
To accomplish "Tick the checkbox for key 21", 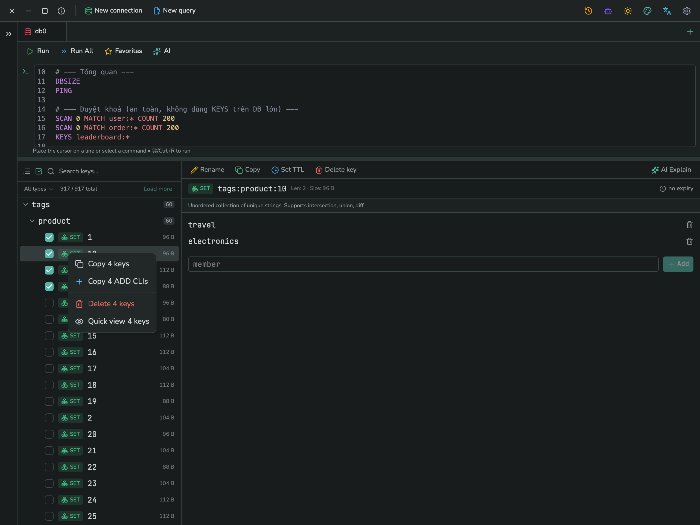I will tap(49, 450).
